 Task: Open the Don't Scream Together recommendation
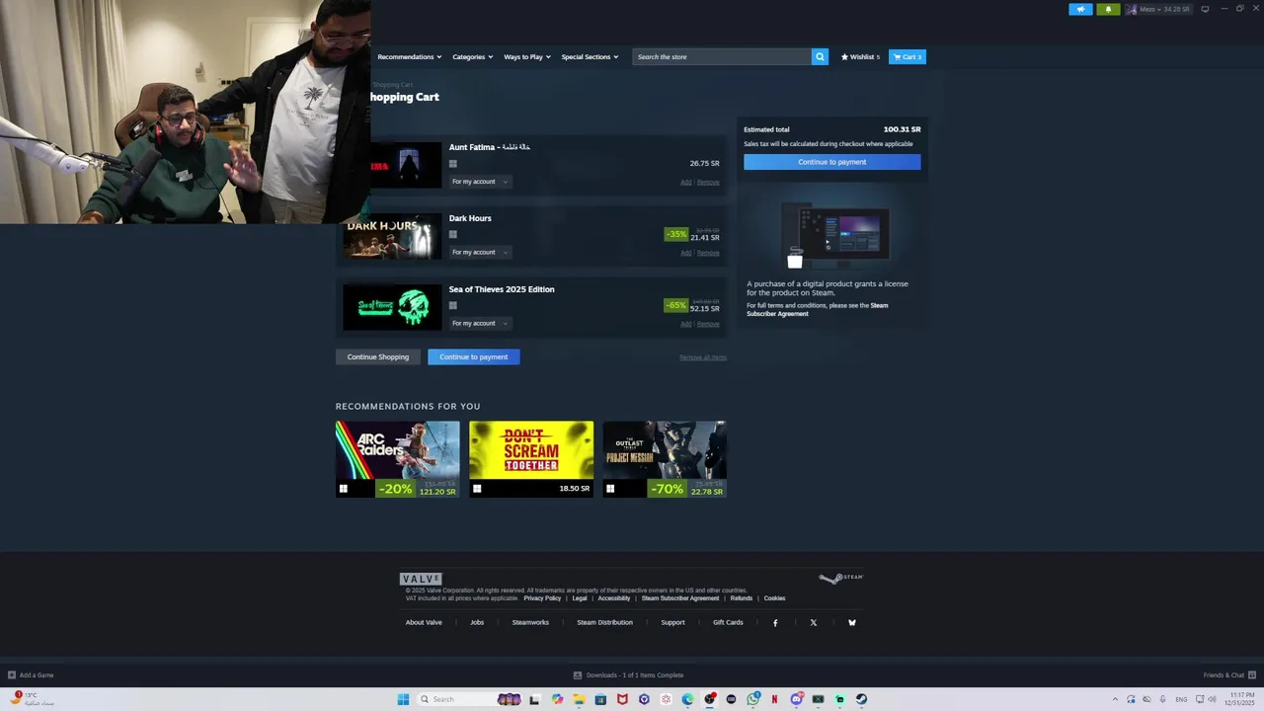[x=531, y=459]
